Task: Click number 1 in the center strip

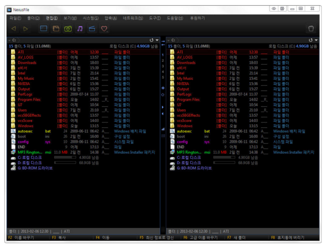Action: pyautogui.click(x=163, y=55)
